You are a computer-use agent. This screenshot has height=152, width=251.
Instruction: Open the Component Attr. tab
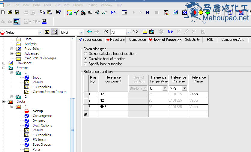(x=233, y=40)
